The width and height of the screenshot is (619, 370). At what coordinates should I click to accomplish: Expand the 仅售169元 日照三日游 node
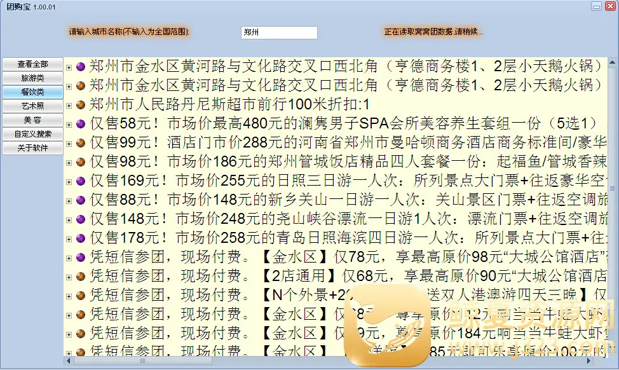69,182
